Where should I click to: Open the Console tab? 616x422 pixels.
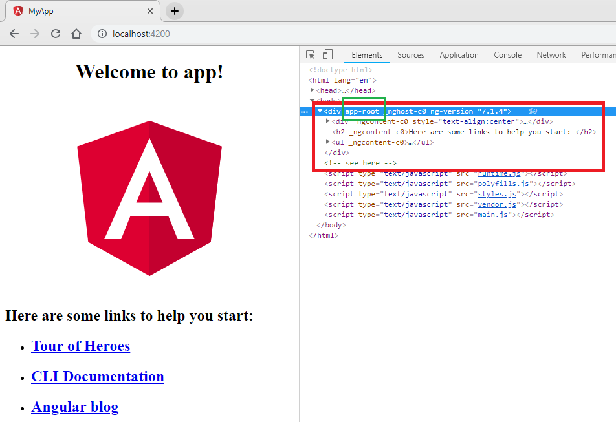click(x=507, y=55)
